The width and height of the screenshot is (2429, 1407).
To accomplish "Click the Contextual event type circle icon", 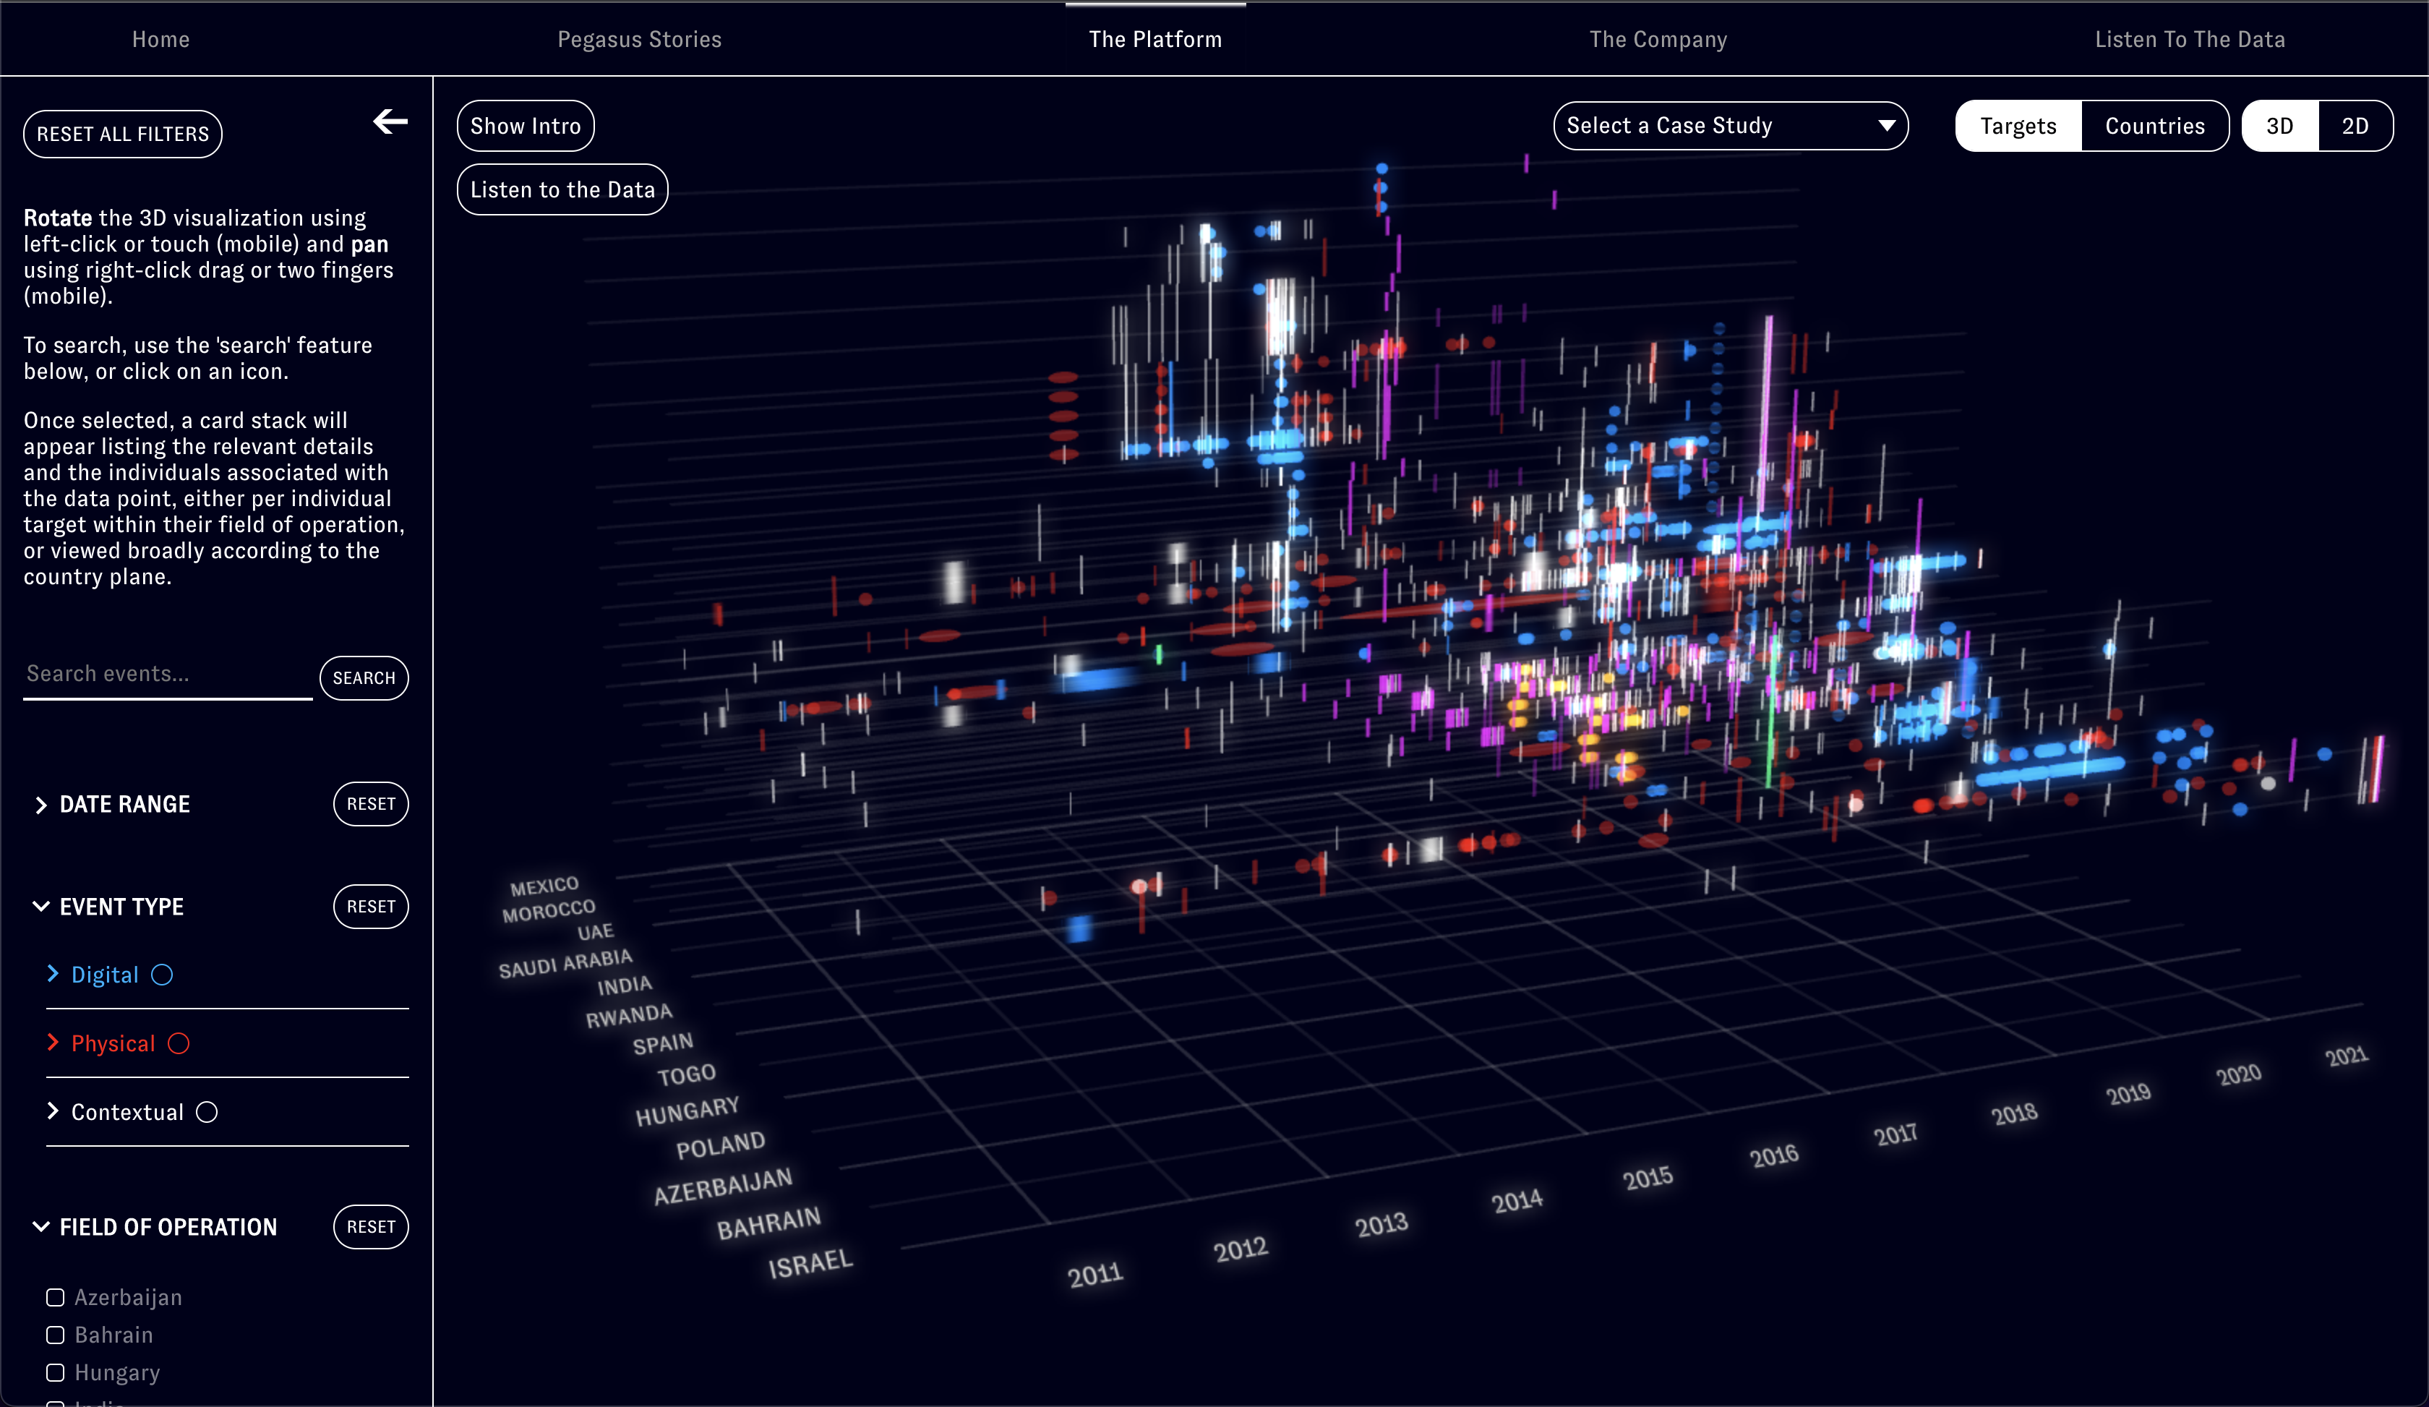I will 206,1112.
